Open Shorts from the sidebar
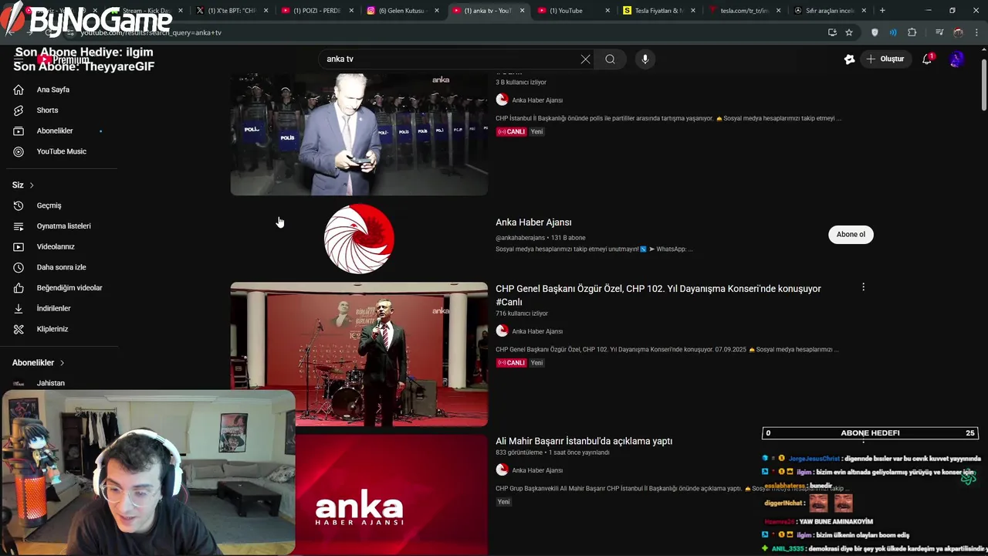The width and height of the screenshot is (988, 556). (47, 110)
